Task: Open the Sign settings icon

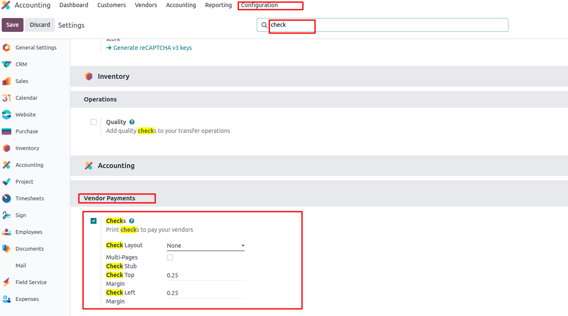Action: (6, 215)
